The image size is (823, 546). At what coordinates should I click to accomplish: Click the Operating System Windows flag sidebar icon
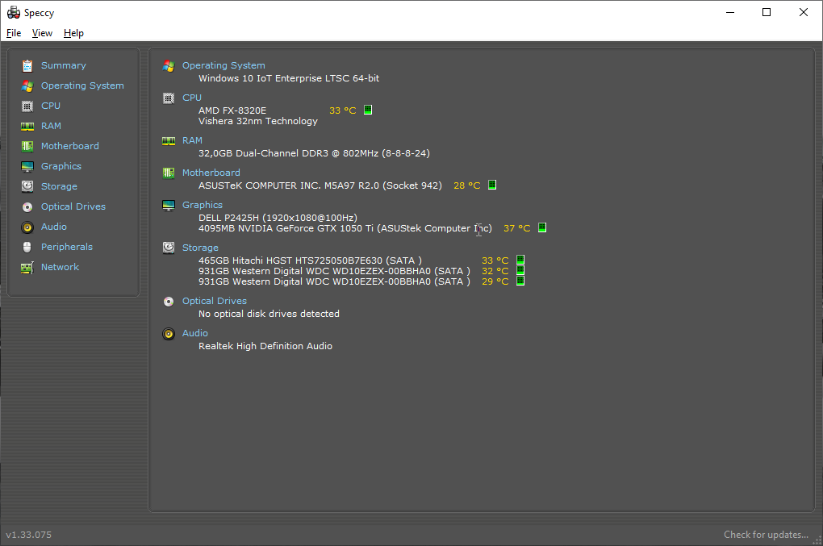(x=27, y=86)
